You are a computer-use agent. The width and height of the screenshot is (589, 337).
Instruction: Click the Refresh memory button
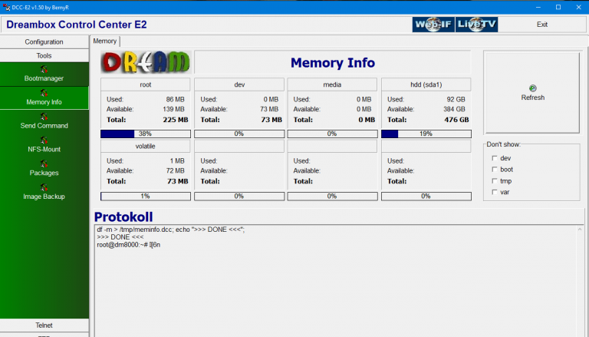pyautogui.click(x=532, y=93)
